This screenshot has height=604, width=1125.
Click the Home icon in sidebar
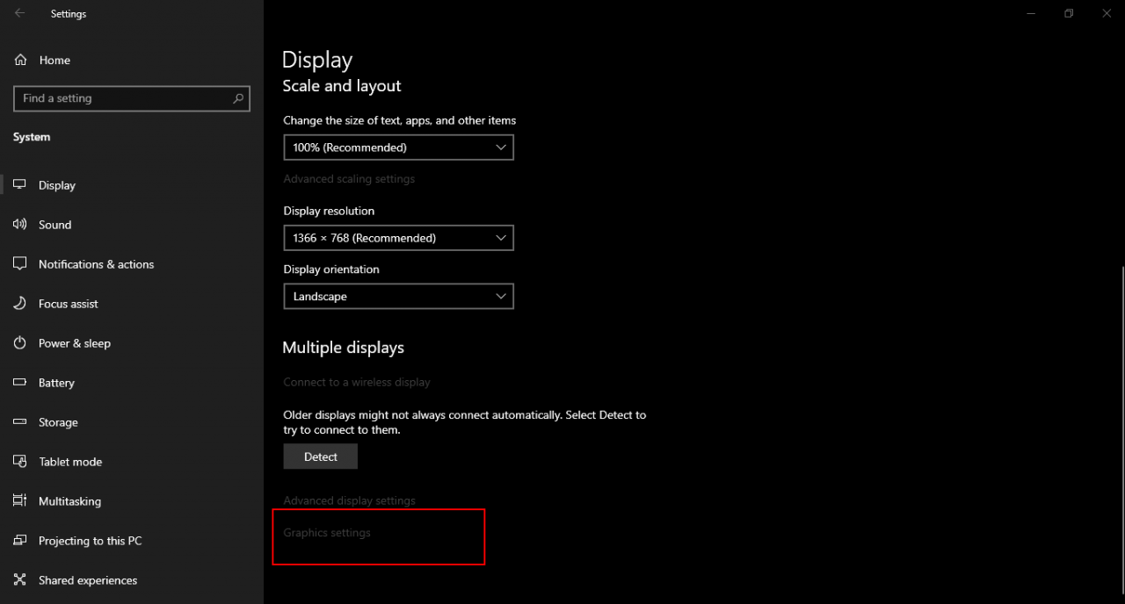(20, 61)
